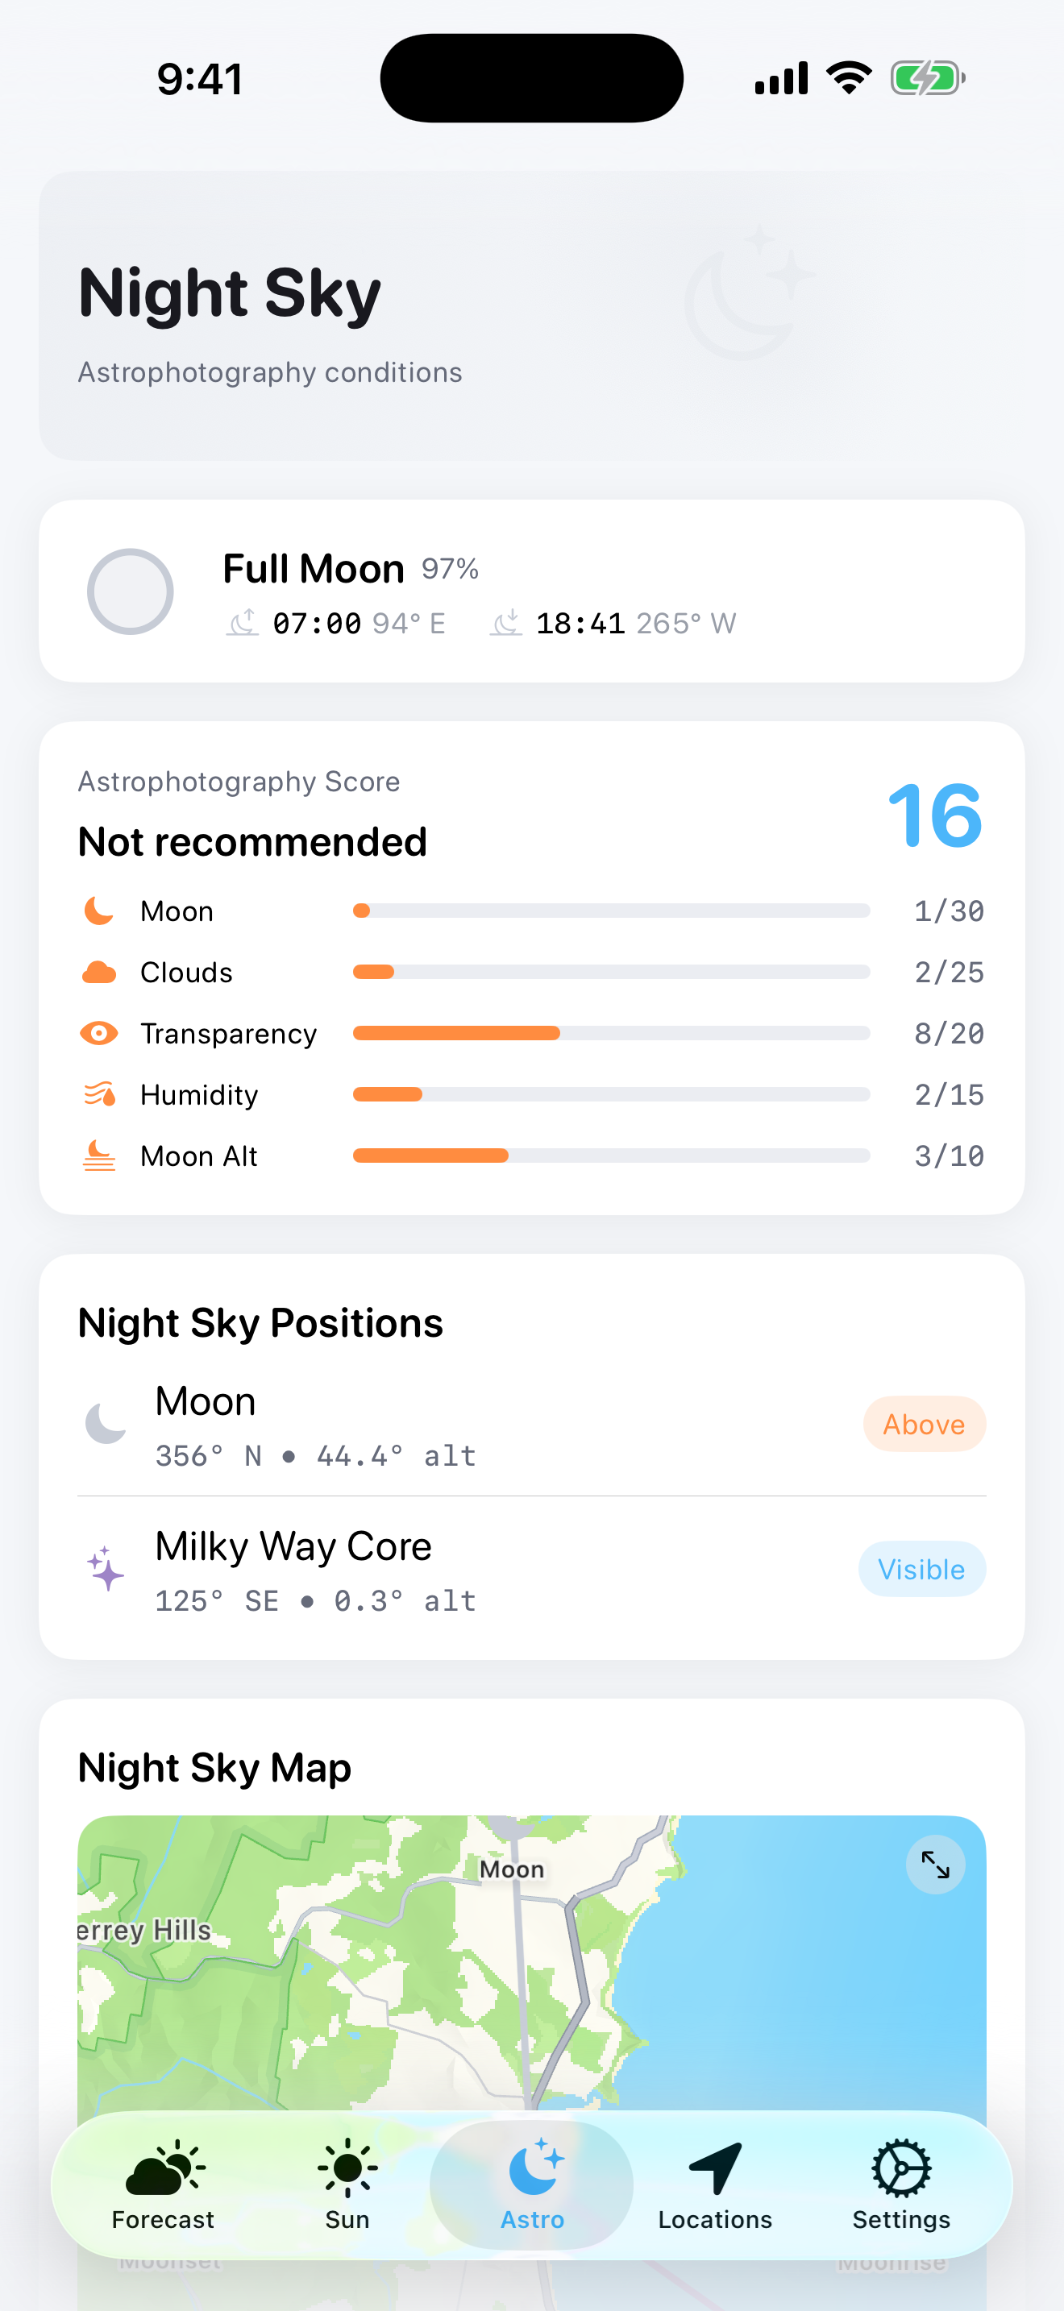The height and width of the screenshot is (2311, 1064).
Task: Expand the Night Sky Map fullscreen
Action: pos(935,1865)
